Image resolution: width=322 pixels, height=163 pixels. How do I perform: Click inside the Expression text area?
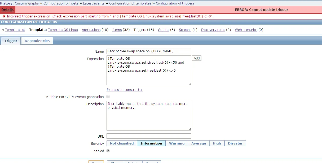149,70
